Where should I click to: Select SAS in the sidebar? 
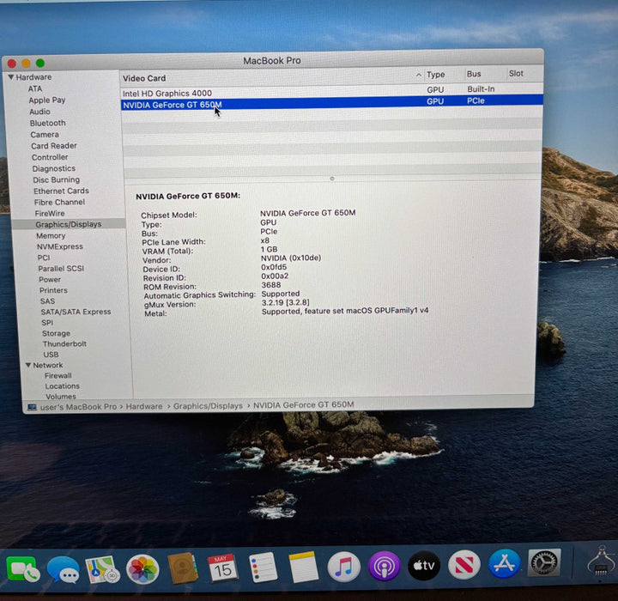point(47,300)
